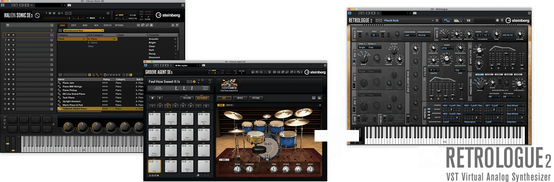Click the camera icon in Groove Agent title bar
The width and height of the screenshot is (554, 182).
tap(204, 65)
